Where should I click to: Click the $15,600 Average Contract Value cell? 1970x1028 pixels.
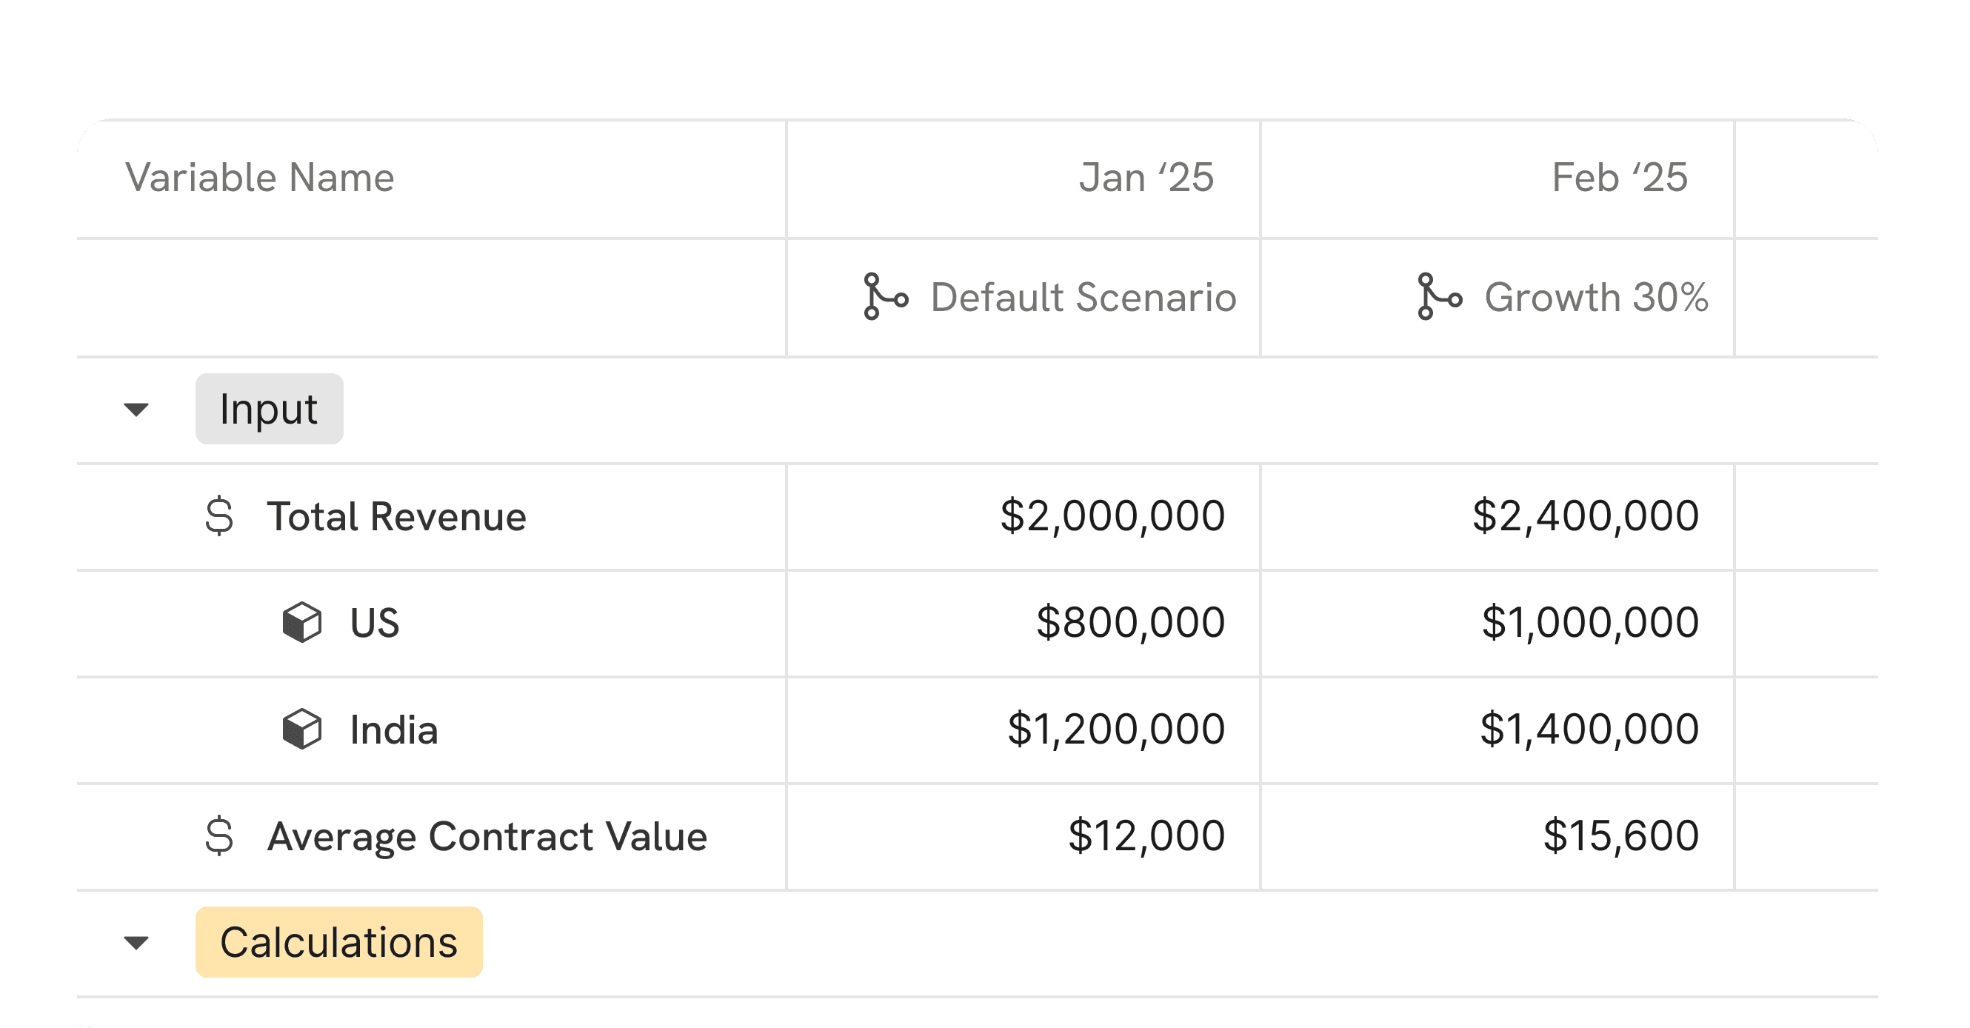[x=1620, y=836]
